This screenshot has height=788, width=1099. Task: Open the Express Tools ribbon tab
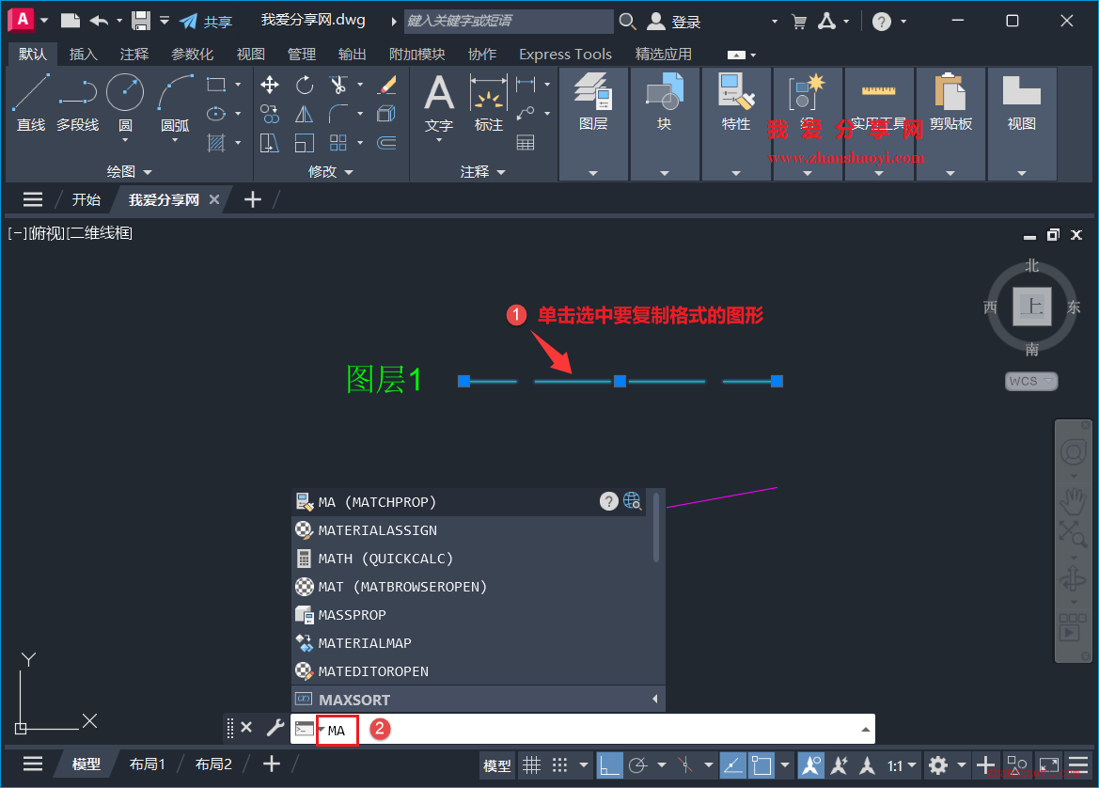click(564, 54)
